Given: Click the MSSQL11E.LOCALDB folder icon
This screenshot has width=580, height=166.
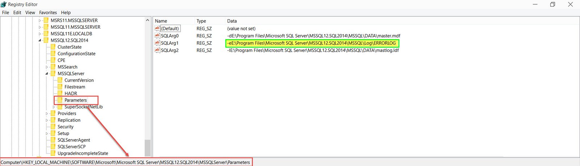Looking at the screenshot, I should pos(46,34).
